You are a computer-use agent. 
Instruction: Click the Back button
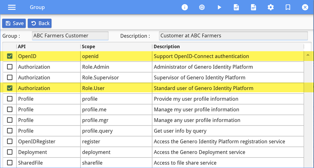39,23
